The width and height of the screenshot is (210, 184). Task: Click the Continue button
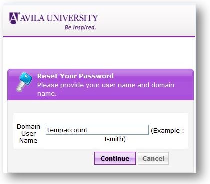(115, 158)
